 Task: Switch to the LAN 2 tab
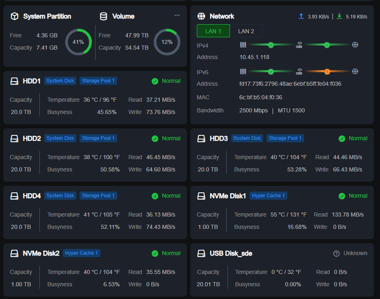coord(246,31)
